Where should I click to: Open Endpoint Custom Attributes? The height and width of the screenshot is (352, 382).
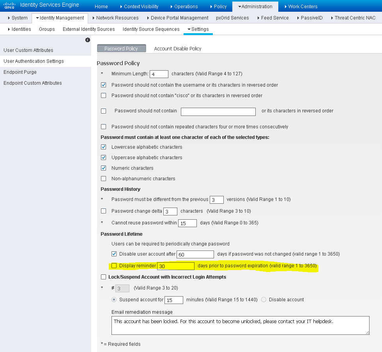[33, 83]
